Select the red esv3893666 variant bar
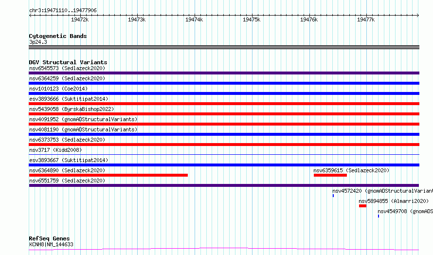Image resolution: width=433 pixels, height=255 pixels. click(x=224, y=104)
